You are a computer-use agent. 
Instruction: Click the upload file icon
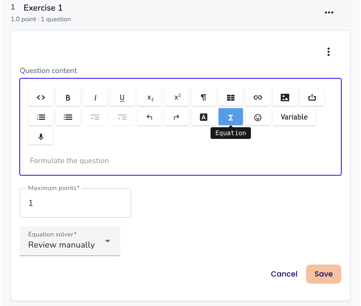point(312,97)
